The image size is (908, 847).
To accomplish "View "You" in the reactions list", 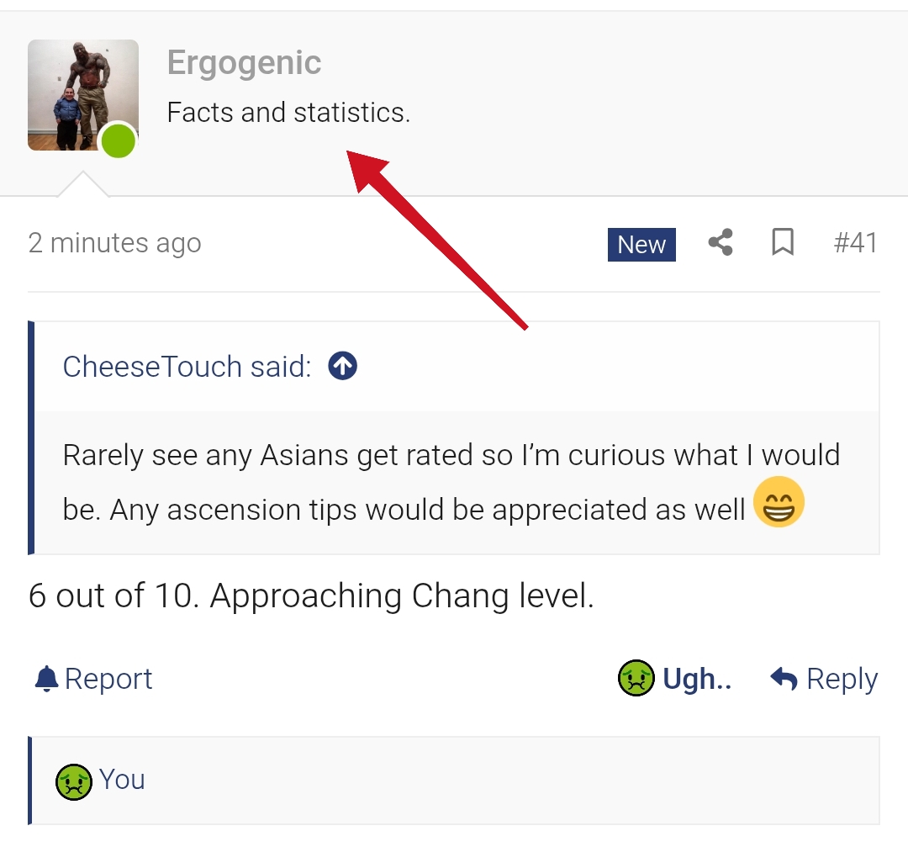I will pyautogui.click(x=122, y=780).
